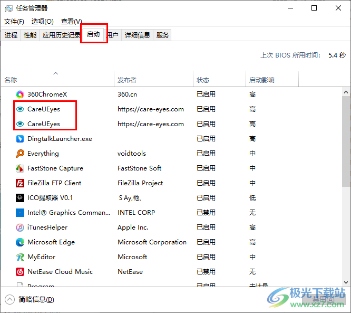The width and height of the screenshot is (351, 313).
Task: Sort by the 状态 column header
Action: pos(219,79)
